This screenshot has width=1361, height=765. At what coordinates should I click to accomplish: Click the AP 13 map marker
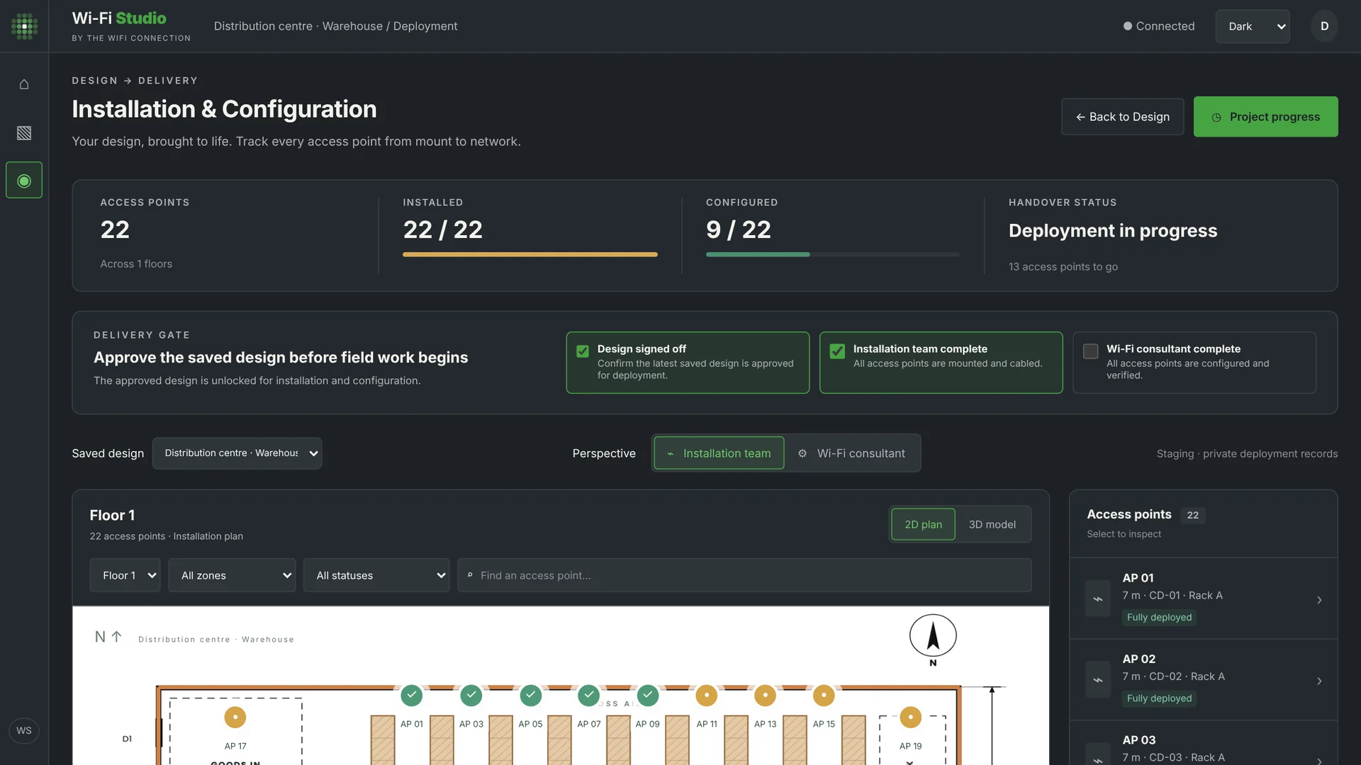(x=765, y=696)
